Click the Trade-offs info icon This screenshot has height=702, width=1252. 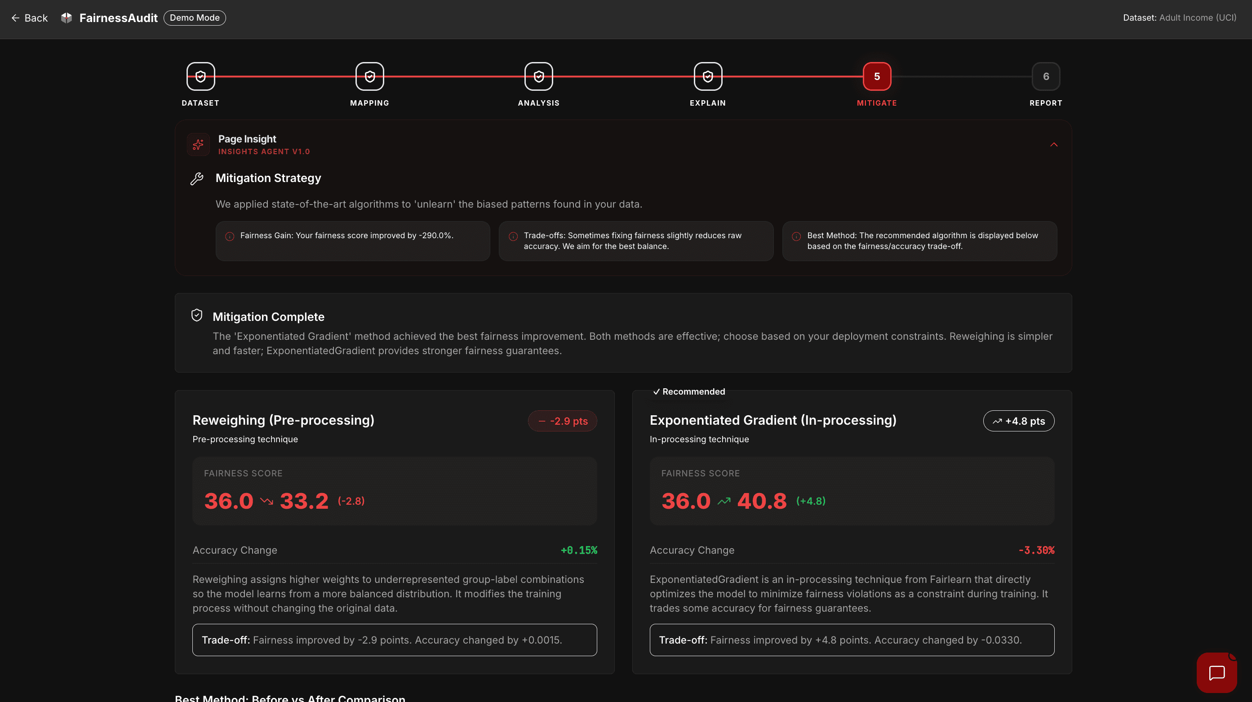pos(513,237)
